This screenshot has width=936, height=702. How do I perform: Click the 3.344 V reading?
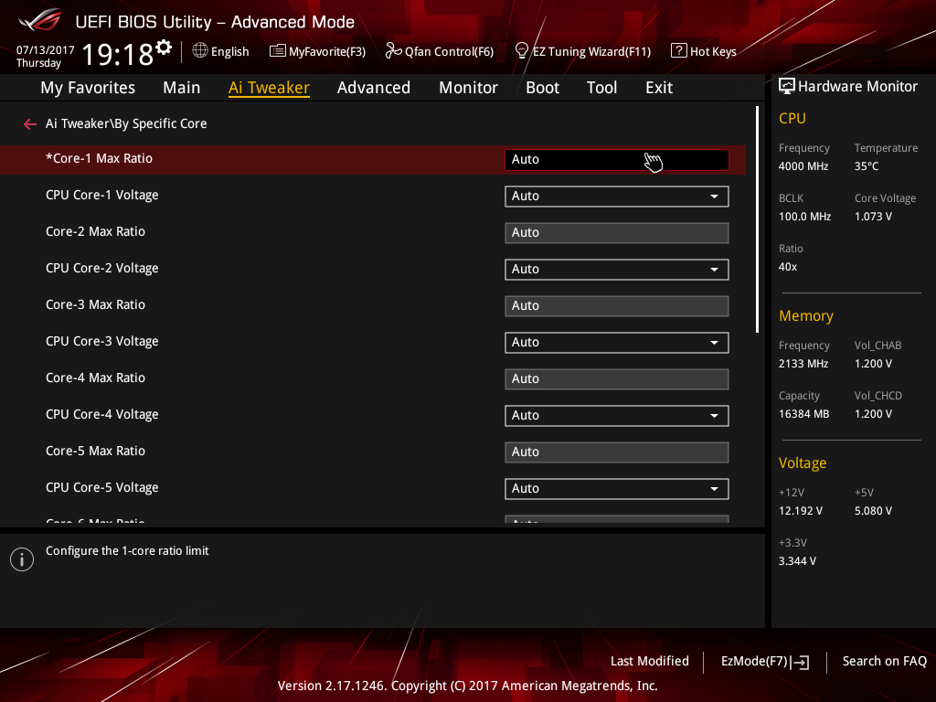797,561
